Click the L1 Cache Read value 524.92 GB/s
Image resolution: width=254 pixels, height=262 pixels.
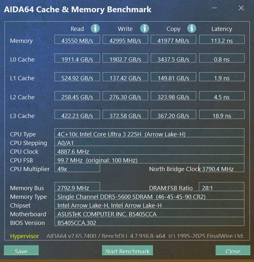pyautogui.click(x=77, y=77)
